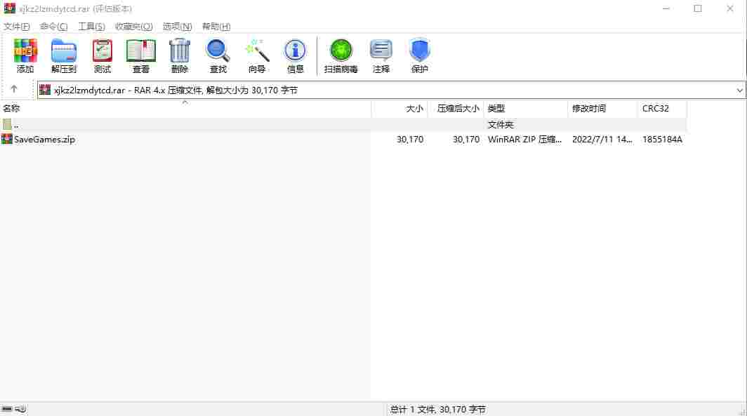This screenshot has width=747, height=416.
Task: Select the SaveGames.zip file name
Action: click(x=45, y=140)
